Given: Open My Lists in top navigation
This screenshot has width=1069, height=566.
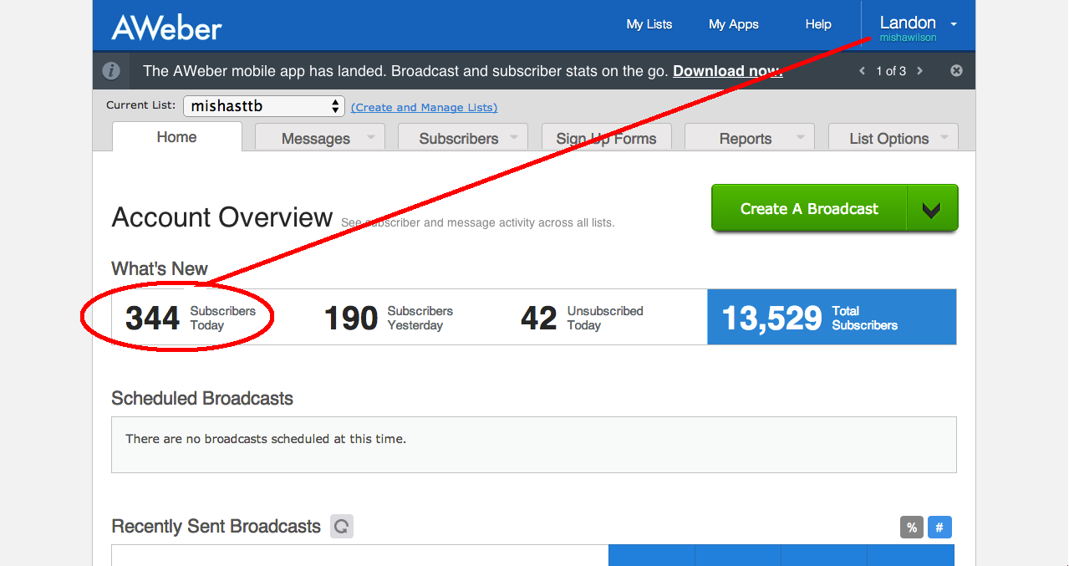Looking at the screenshot, I should 649,24.
